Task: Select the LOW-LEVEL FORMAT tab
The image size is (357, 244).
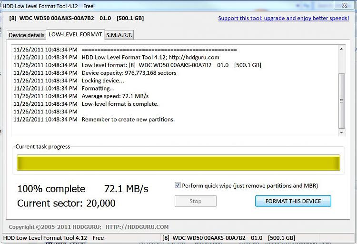Action: (75, 34)
